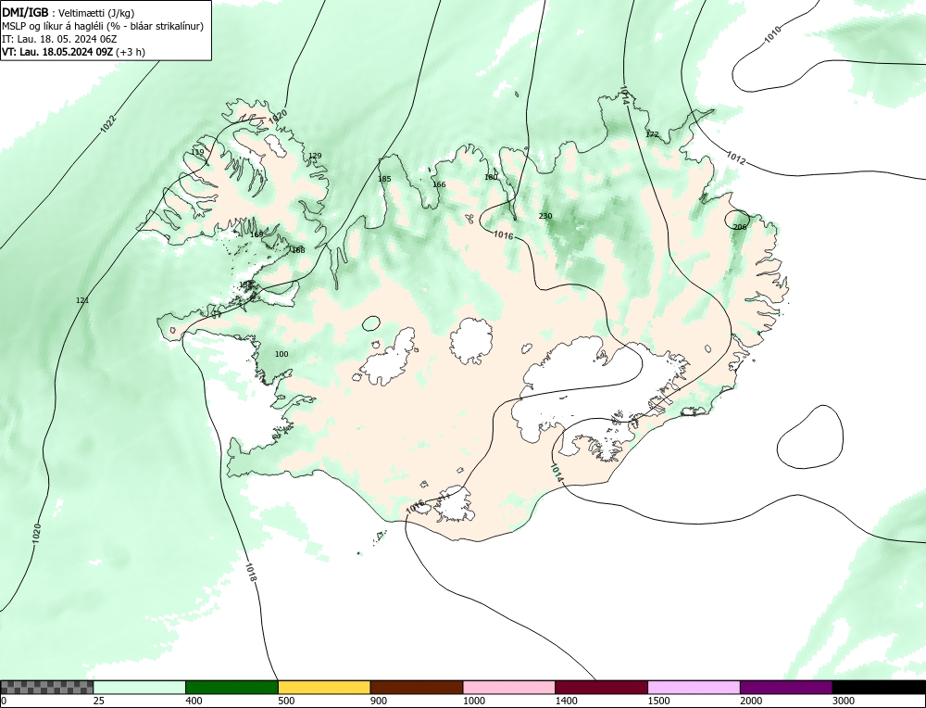The height and width of the screenshot is (708, 926).
Task: Select the legend tick label 3000
Action: pyautogui.click(x=844, y=701)
